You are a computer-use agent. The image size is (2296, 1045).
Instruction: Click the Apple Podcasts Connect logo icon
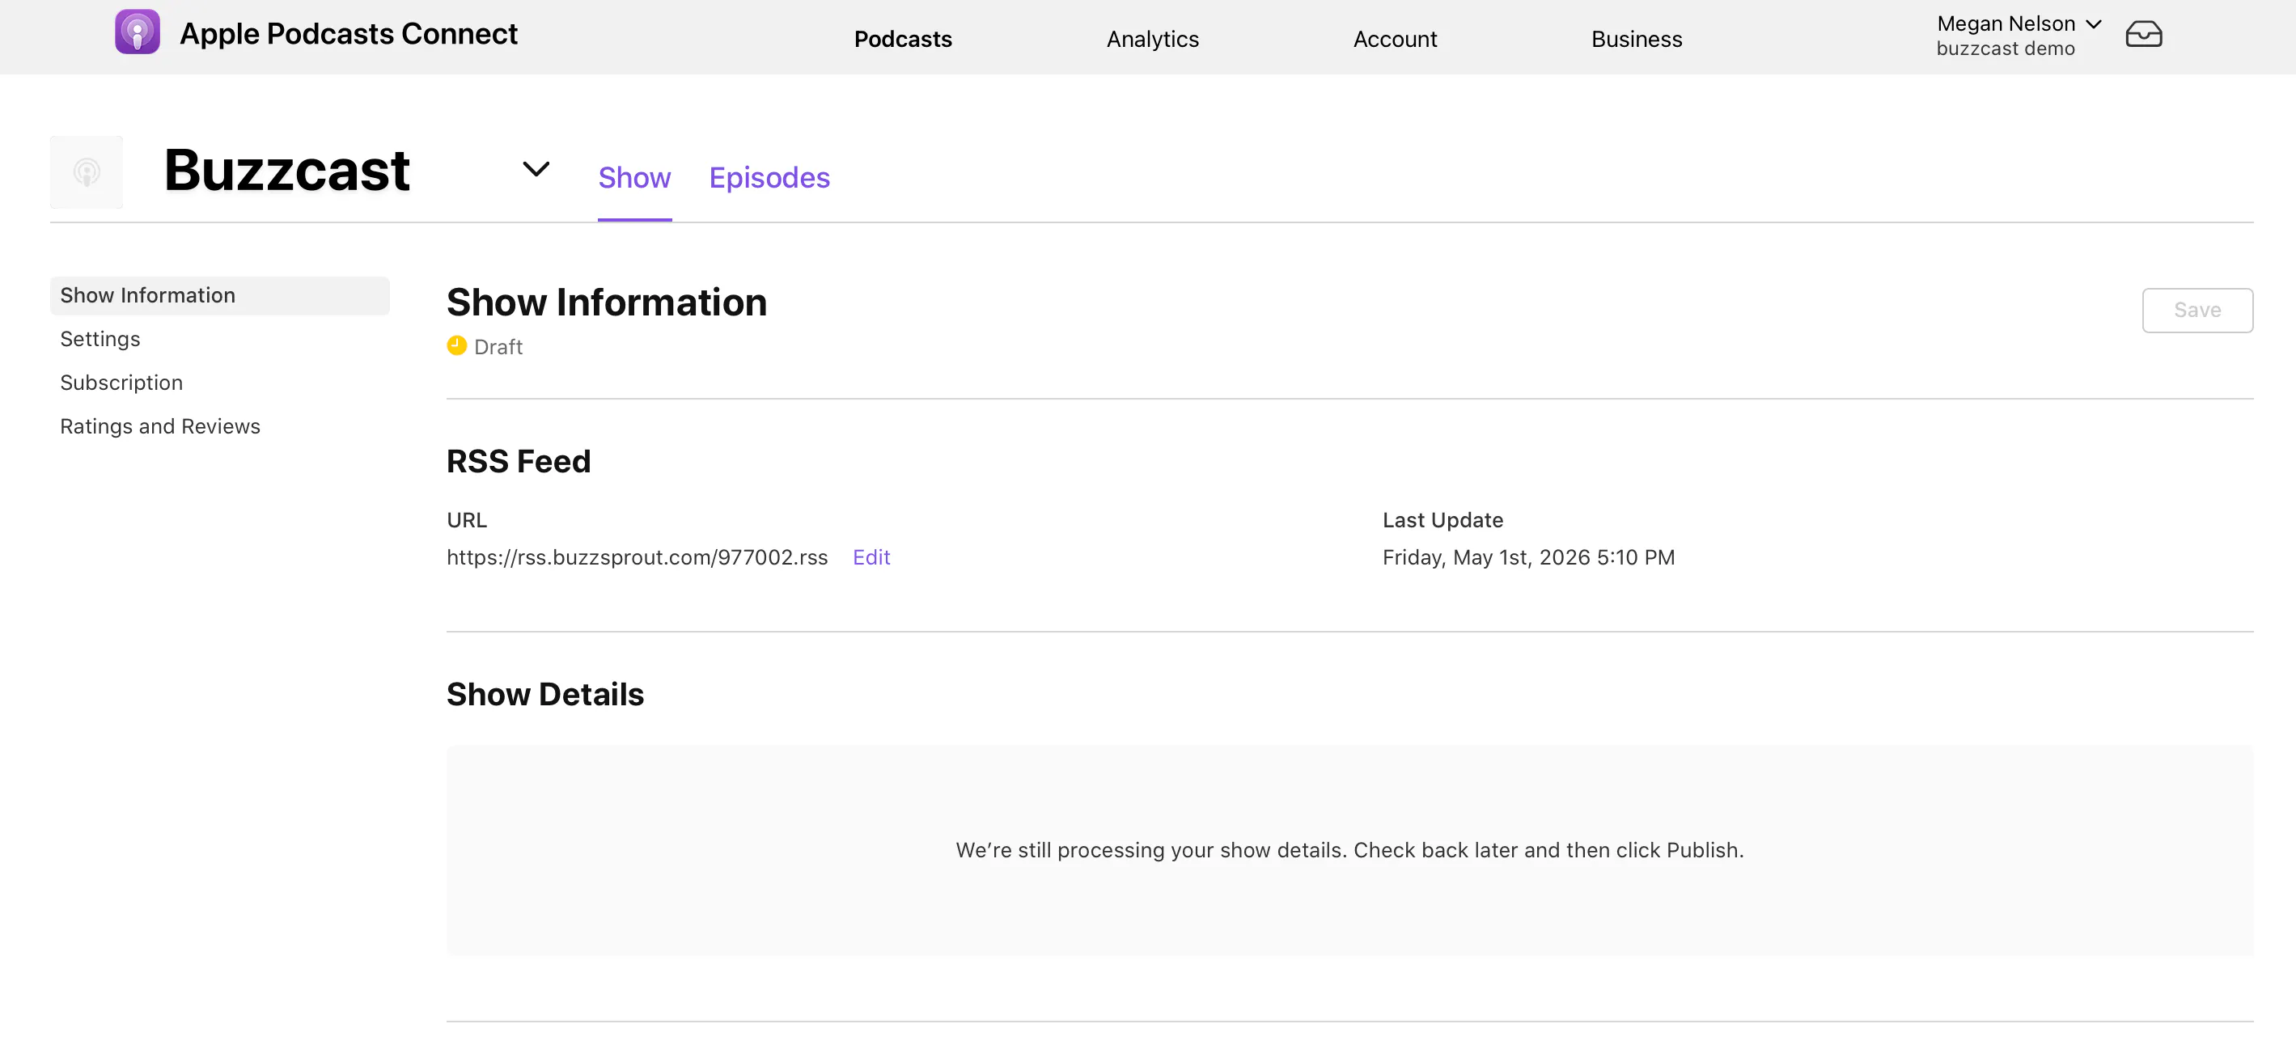pyautogui.click(x=138, y=32)
